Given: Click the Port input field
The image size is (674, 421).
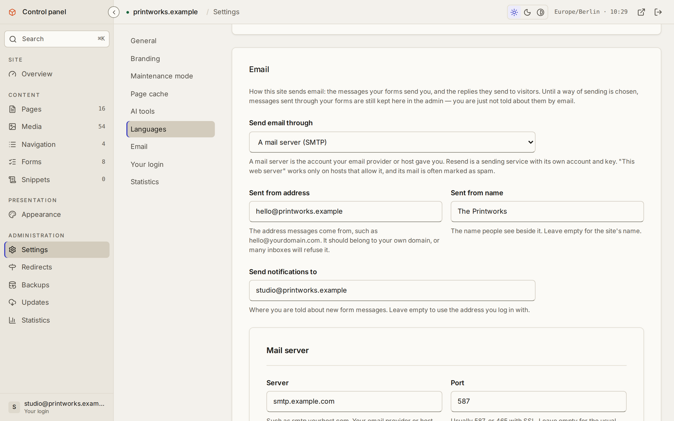Looking at the screenshot, I should click(538, 401).
